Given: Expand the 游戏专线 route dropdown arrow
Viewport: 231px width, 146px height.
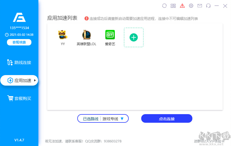Looking at the screenshot, I should (122, 119).
